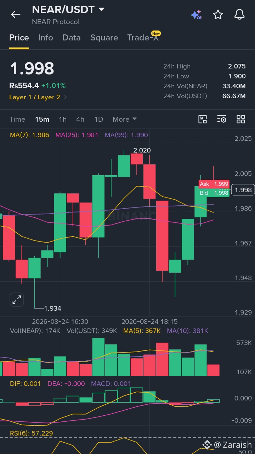Screen dimensions: 255x454
Task: Tap the large 1.998 last price
Action: (32, 68)
